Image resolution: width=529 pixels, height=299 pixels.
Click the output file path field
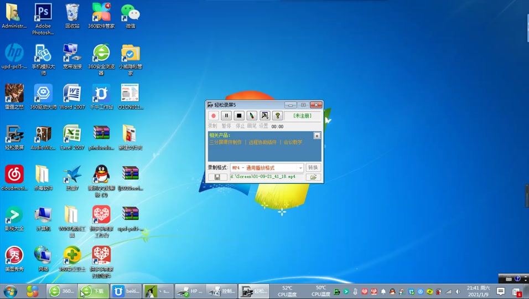click(266, 177)
